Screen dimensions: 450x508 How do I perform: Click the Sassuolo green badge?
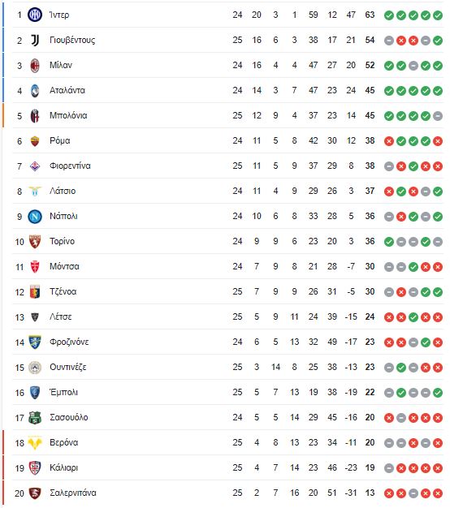35,418
